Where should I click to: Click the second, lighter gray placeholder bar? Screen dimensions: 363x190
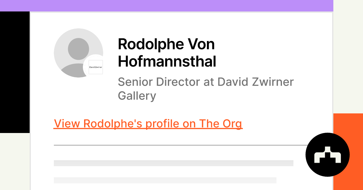tap(165, 180)
